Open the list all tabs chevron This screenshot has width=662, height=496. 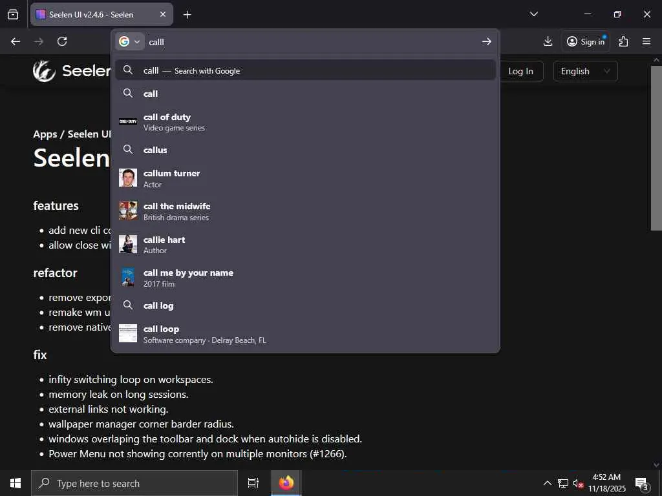coord(533,14)
